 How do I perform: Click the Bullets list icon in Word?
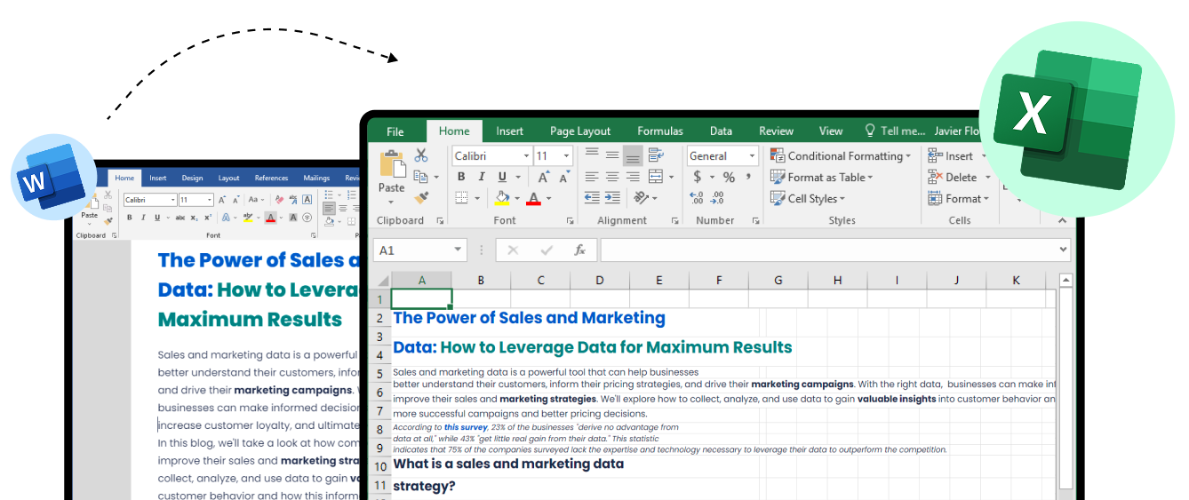click(329, 194)
